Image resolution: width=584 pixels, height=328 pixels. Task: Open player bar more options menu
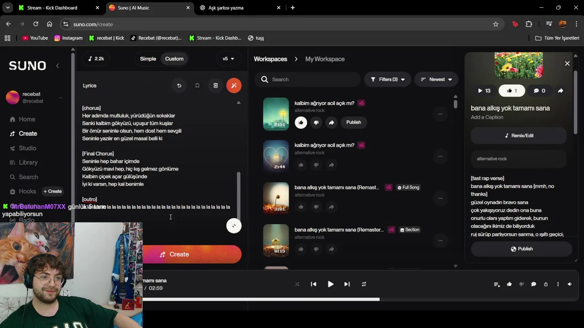click(558, 284)
